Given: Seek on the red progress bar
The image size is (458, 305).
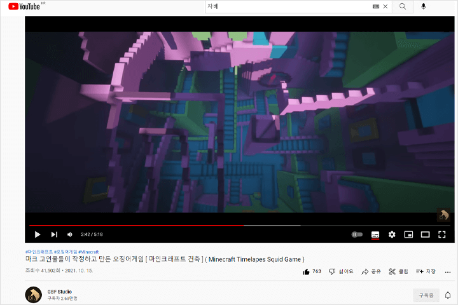Looking at the screenshot, I should coord(136,226).
